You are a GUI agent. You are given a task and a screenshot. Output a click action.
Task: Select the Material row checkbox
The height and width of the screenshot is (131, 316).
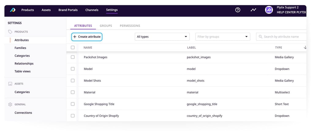point(73,92)
